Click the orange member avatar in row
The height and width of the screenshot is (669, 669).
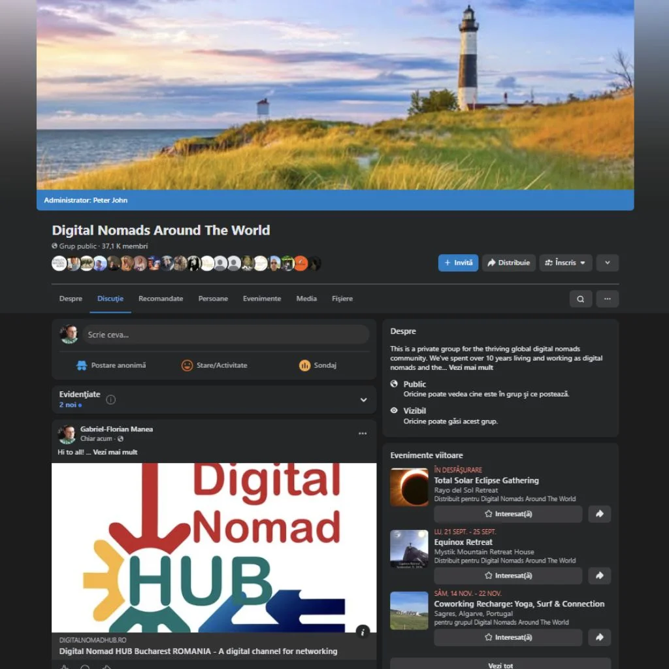coord(301,263)
